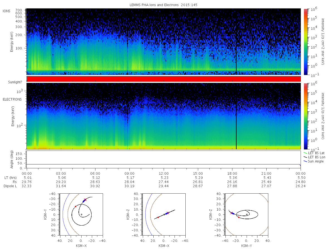Select the 'IONS' panel label
The width and height of the screenshot is (334, 250).
click(x=7, y=11)
